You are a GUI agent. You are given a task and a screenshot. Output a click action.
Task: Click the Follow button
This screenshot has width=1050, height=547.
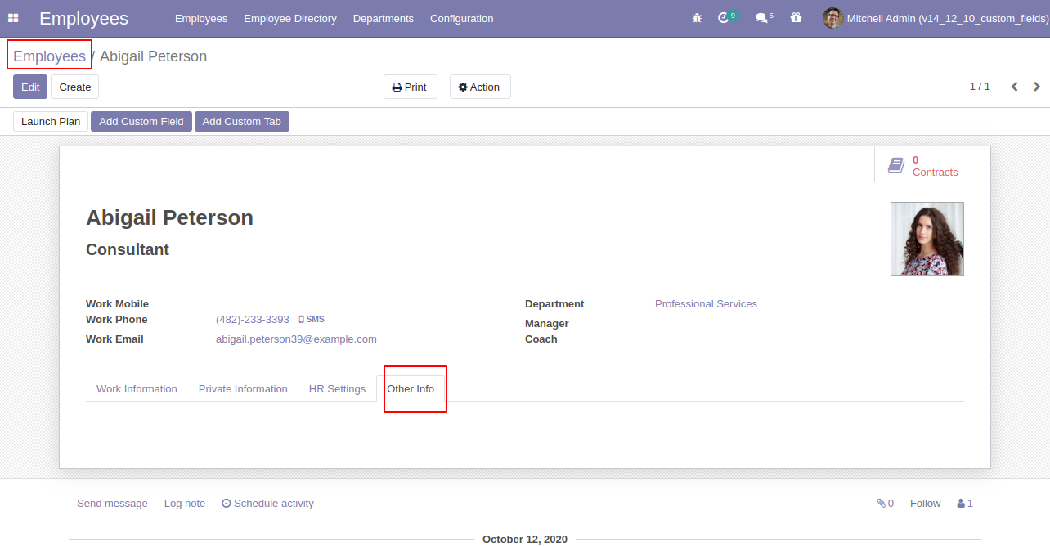tap(926, 504)
